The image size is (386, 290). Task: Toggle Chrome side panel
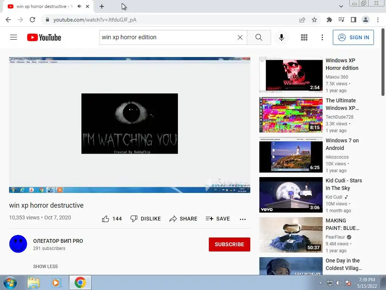[354, 20]
